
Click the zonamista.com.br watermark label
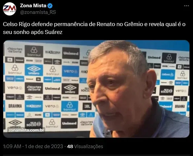coord(26,130)
